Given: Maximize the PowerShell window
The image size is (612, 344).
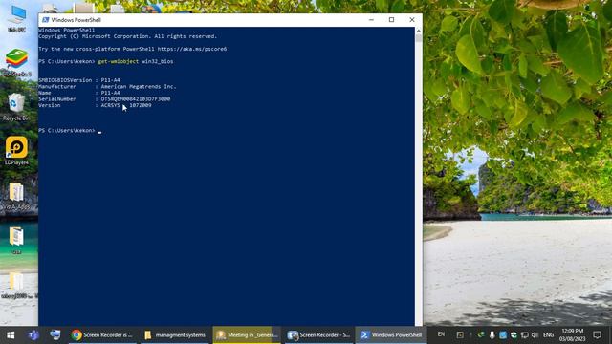Looking at the screenshot, I should click(391, 20).
